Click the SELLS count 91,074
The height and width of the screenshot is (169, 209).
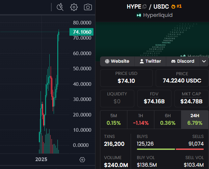coord(196,144)
